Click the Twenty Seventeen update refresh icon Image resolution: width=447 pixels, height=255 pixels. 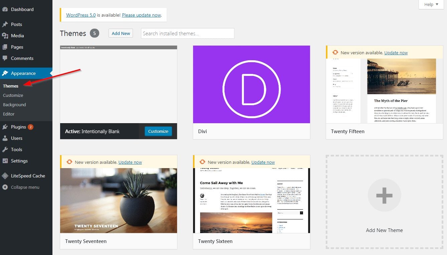point(69,162)
